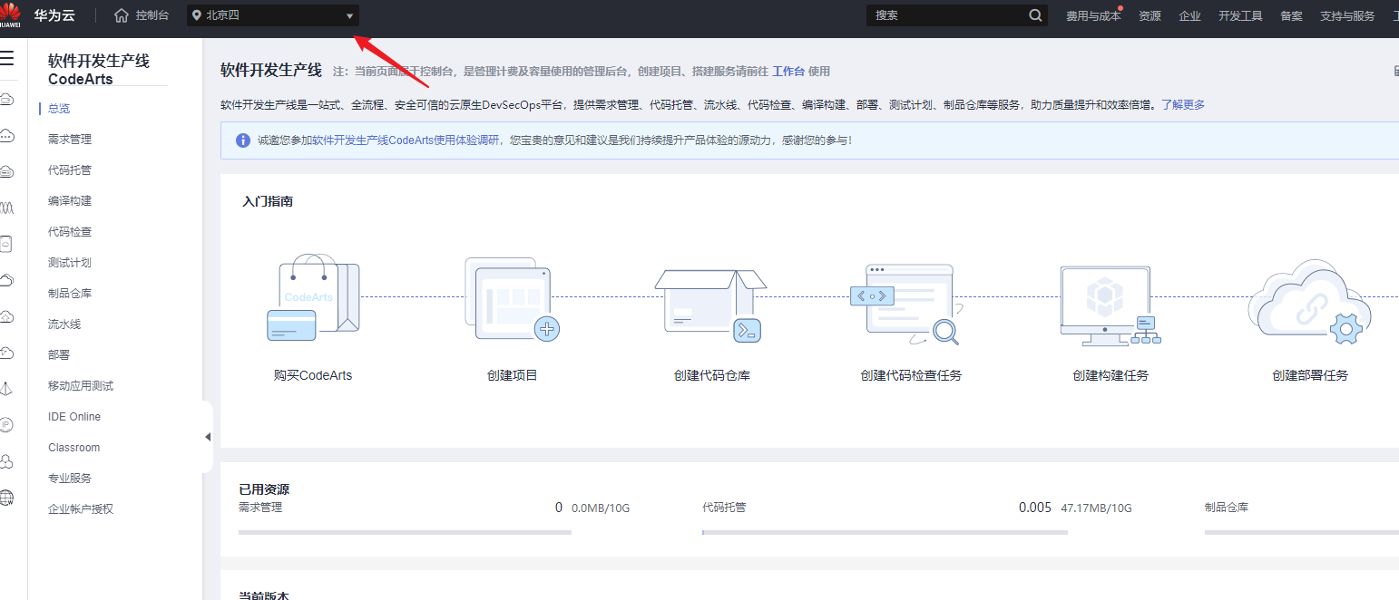
Task: Open the 企业 menu in the top bar
Action: pos(1189,15)
